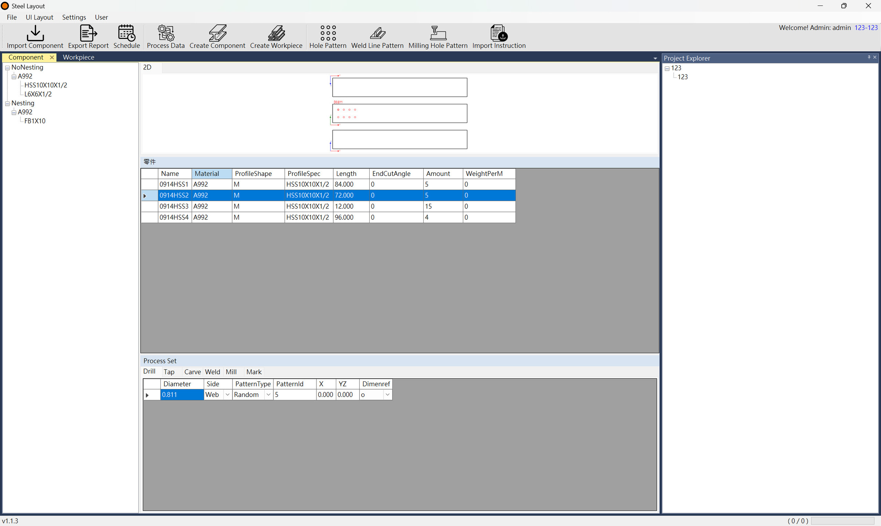881x526 pixels.
Task: Click the 123-123 project link
Action: pyautogui.click(x=866, y=28)
